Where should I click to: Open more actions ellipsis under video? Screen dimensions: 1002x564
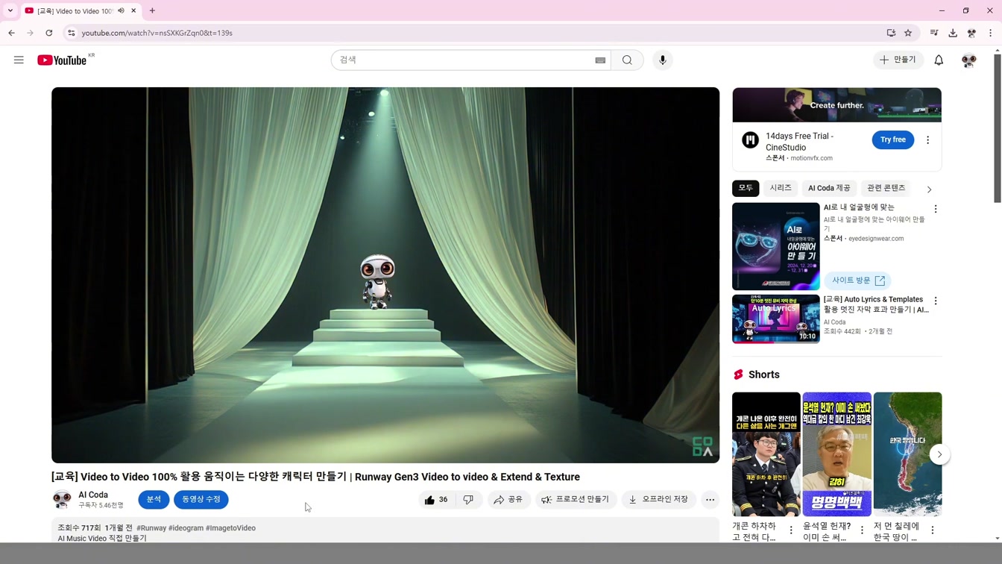coord(710,500)
